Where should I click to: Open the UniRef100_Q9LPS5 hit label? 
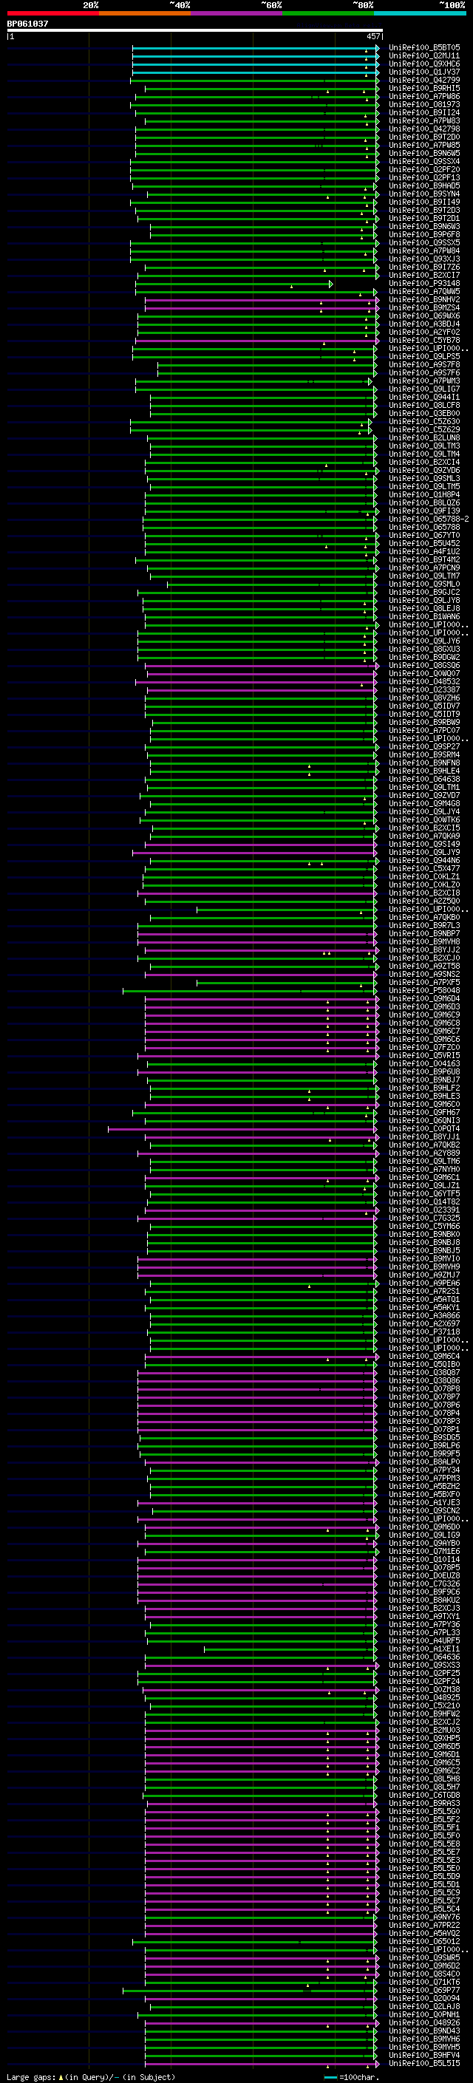[x=424, y=357]
